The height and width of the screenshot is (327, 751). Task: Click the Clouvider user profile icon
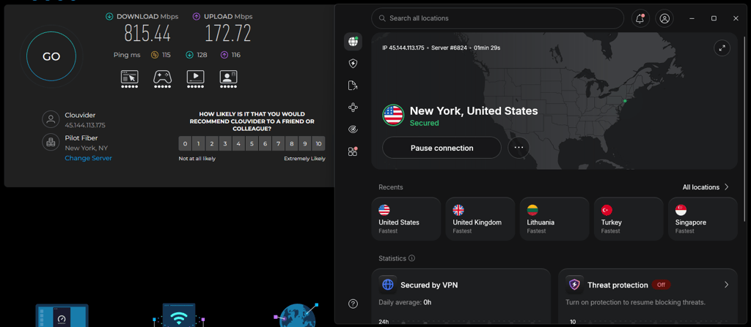51,119
